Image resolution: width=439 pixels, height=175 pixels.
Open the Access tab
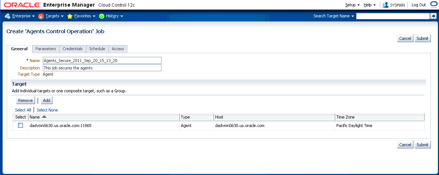coord(118,49)
